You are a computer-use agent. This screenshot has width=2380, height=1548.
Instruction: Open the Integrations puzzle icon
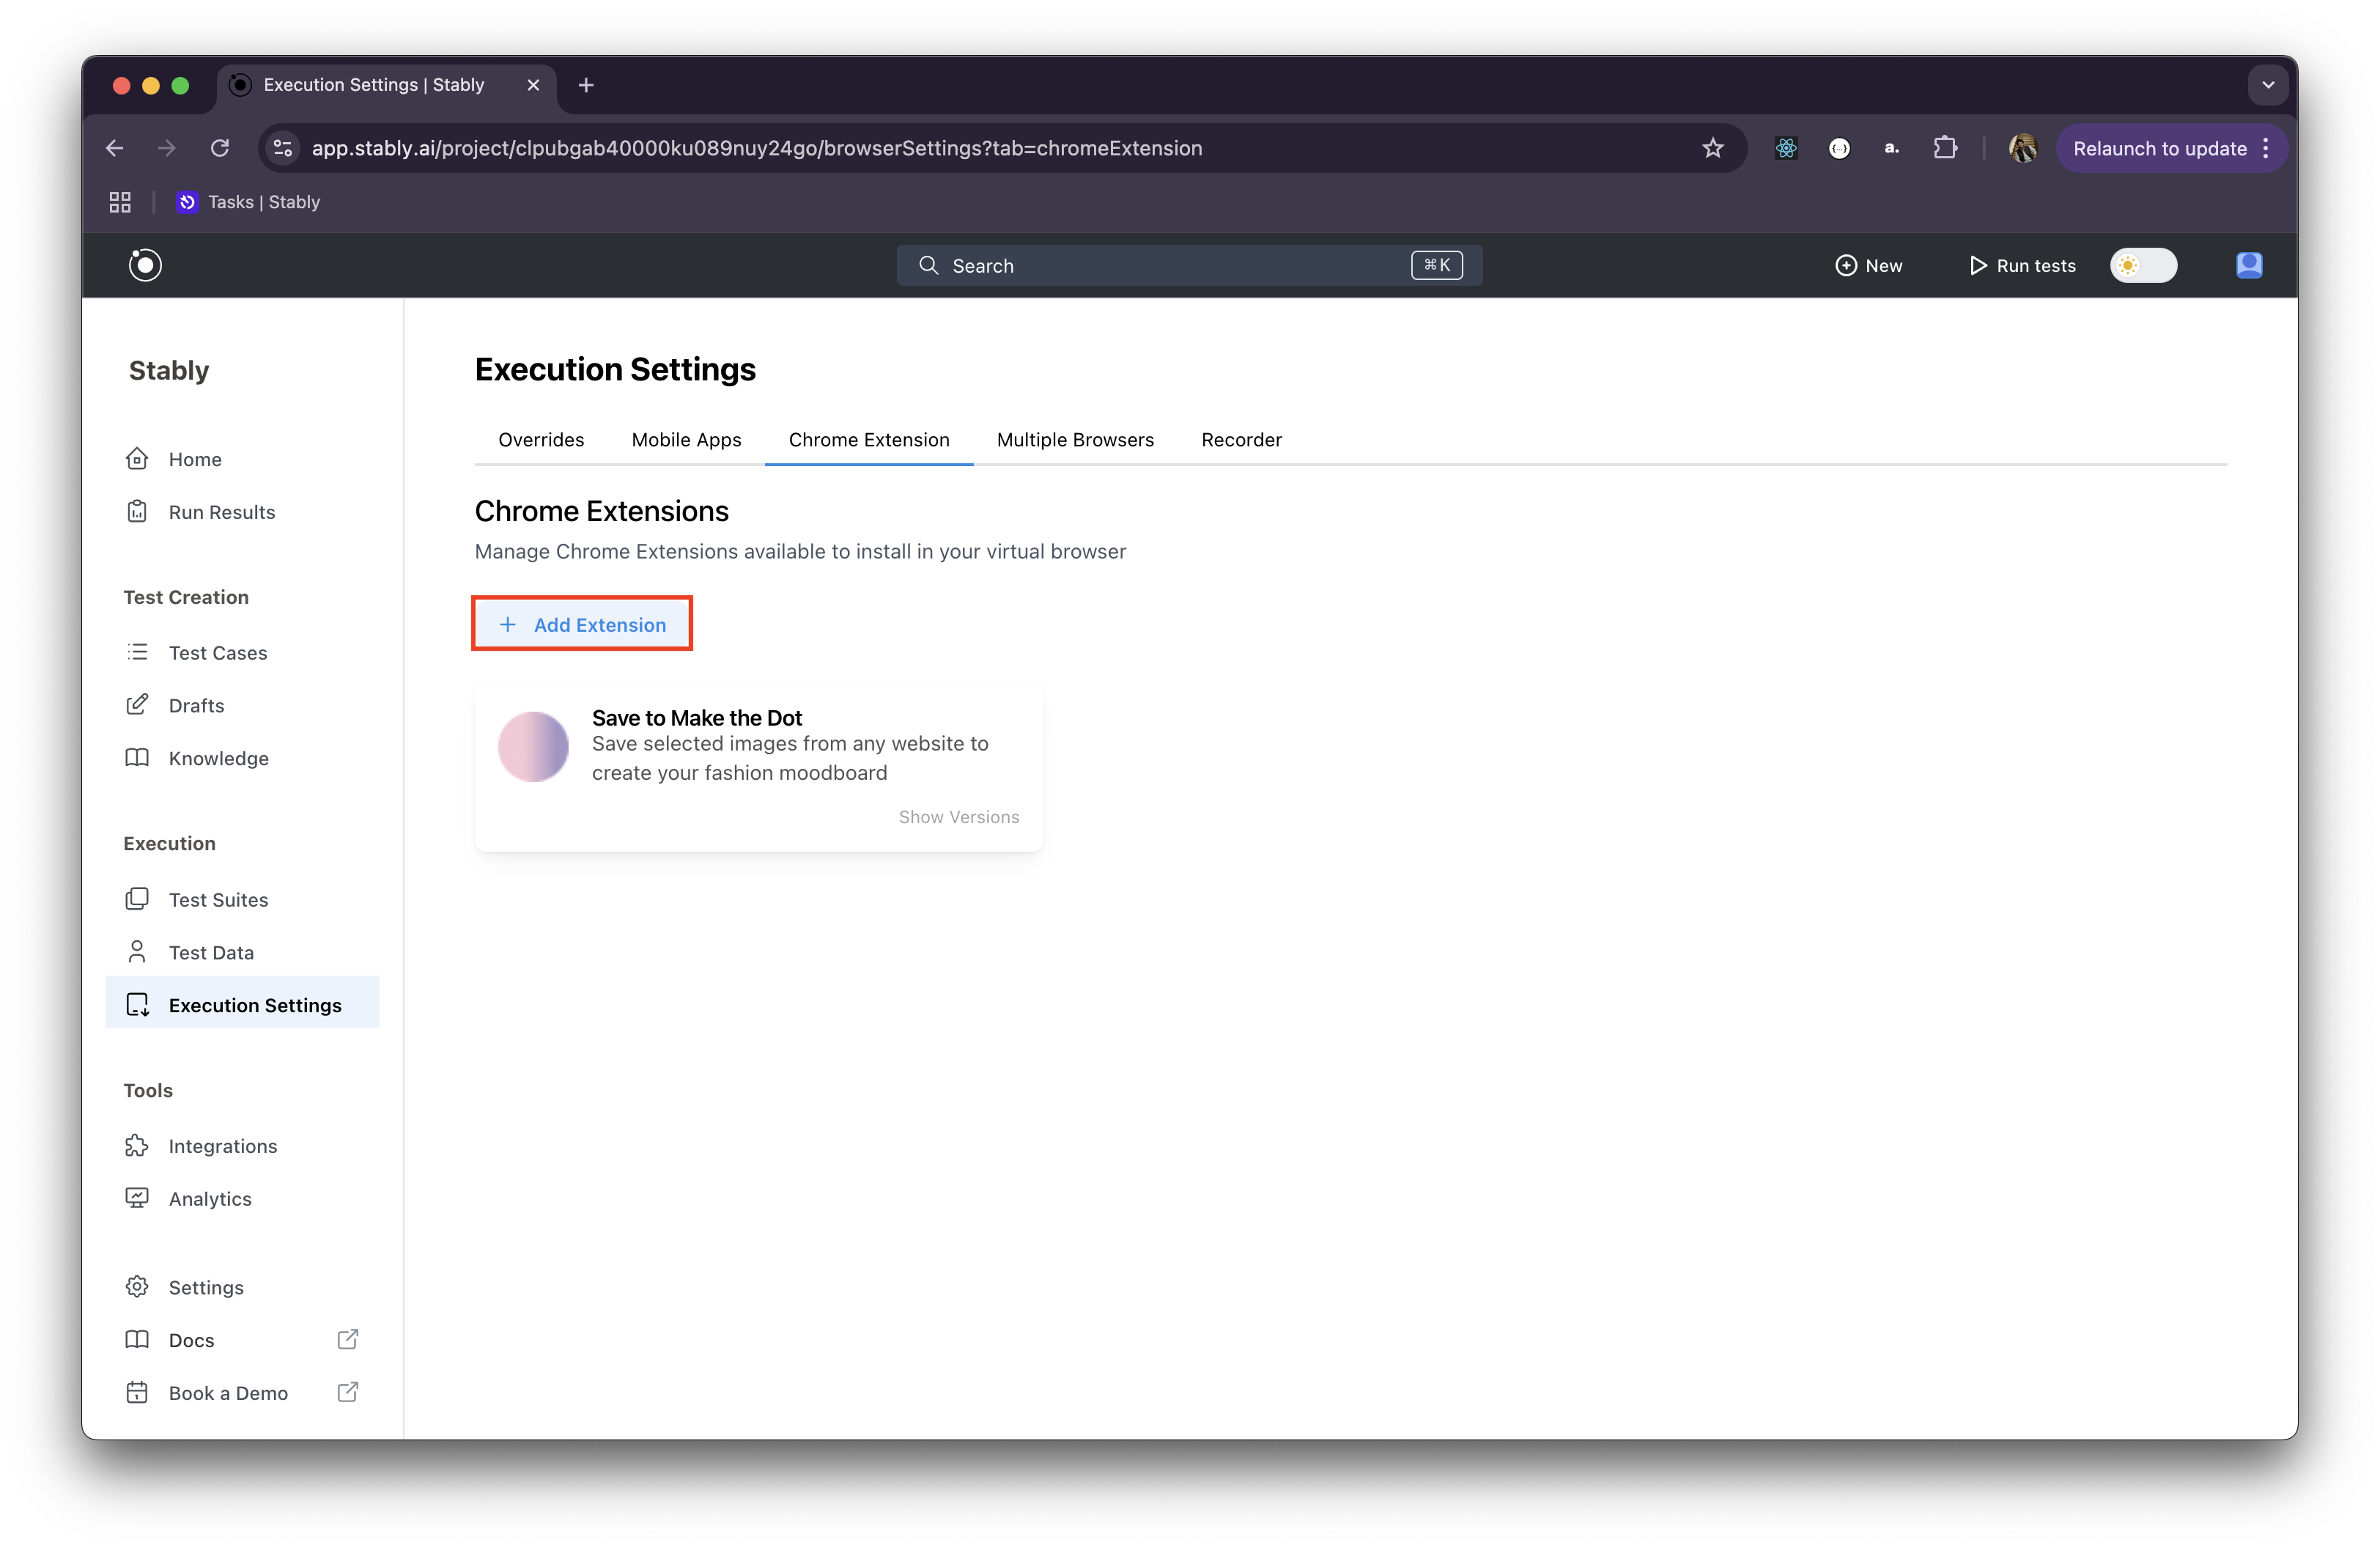coord(137,1146)
